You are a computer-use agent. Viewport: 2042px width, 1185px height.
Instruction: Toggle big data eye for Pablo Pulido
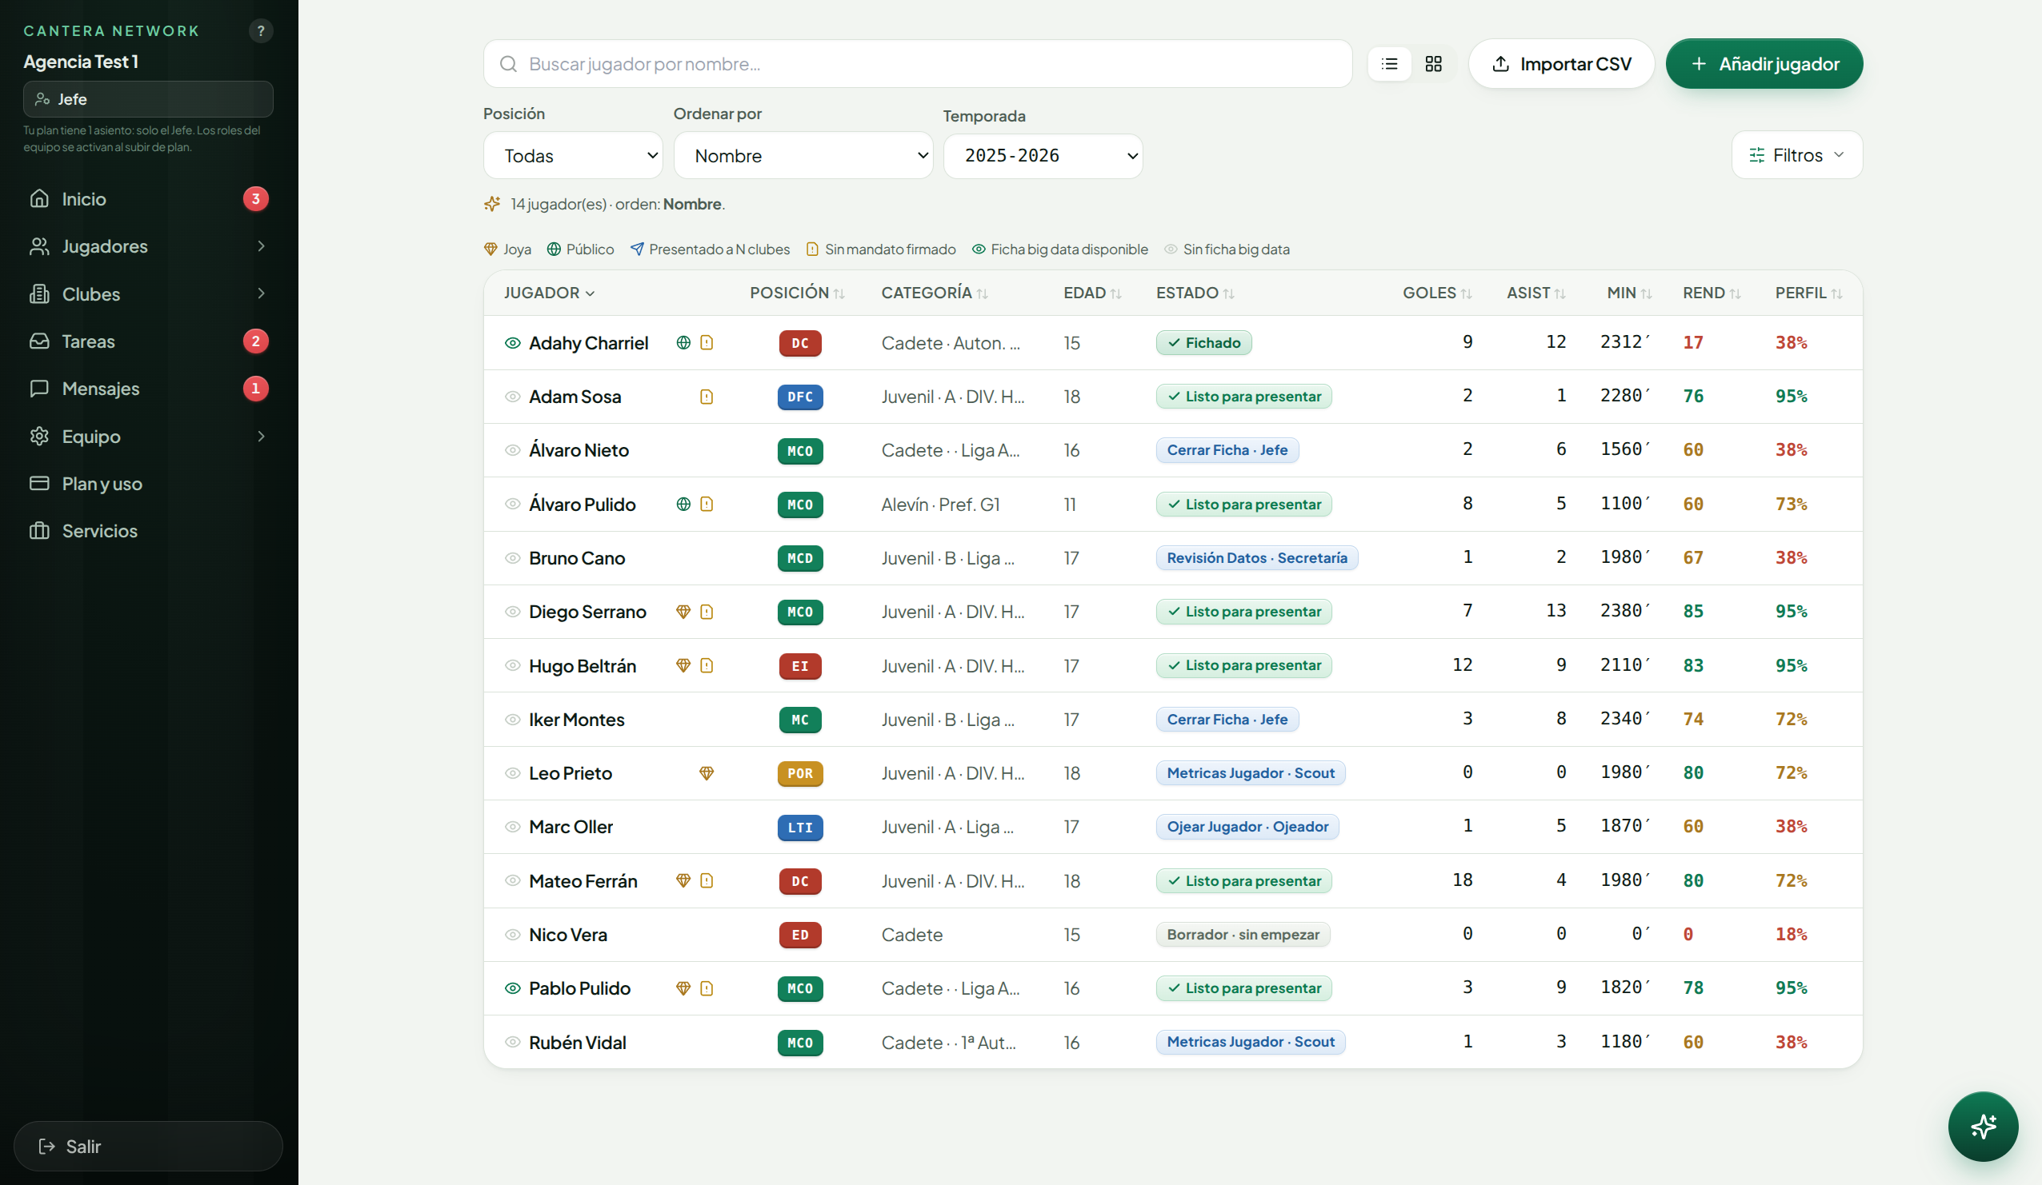pos(512,988)
